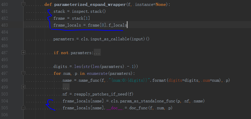Click line number 504 in gutter
This screenshot has width=251, height=119.
5,101
